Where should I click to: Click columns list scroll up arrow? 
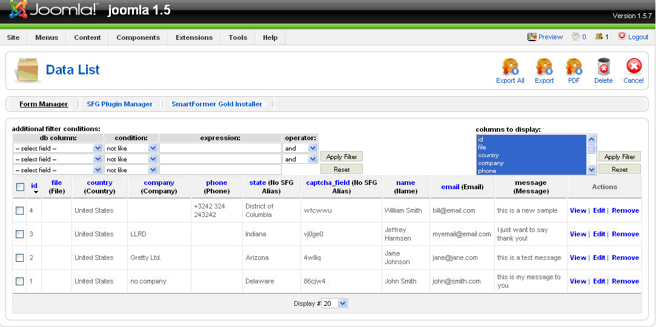tap(592, 140)
